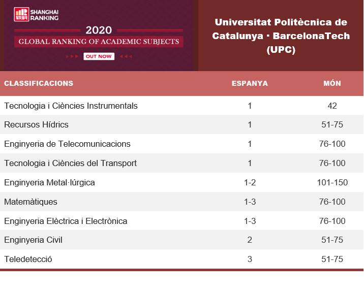The height and width of the screenshot is (292, 364).
Task: Click the 1-2 Spain rank cell
Action: (x=250, y=183)
